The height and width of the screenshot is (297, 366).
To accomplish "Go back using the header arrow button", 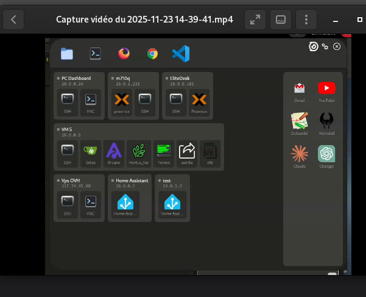I will coord(13,20).
